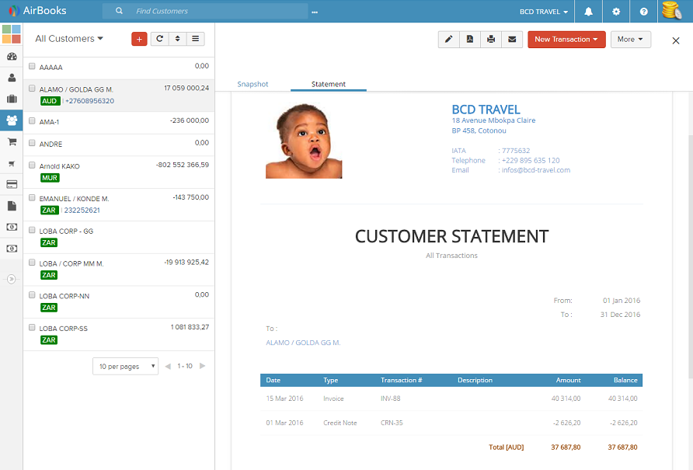Open phone link +27608956320
Screen dimensions: 693x470
point(89,101)
